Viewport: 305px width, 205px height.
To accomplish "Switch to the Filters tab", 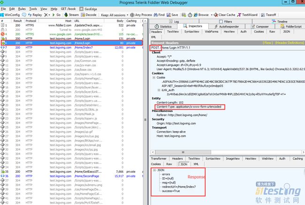I will (226, 22).
